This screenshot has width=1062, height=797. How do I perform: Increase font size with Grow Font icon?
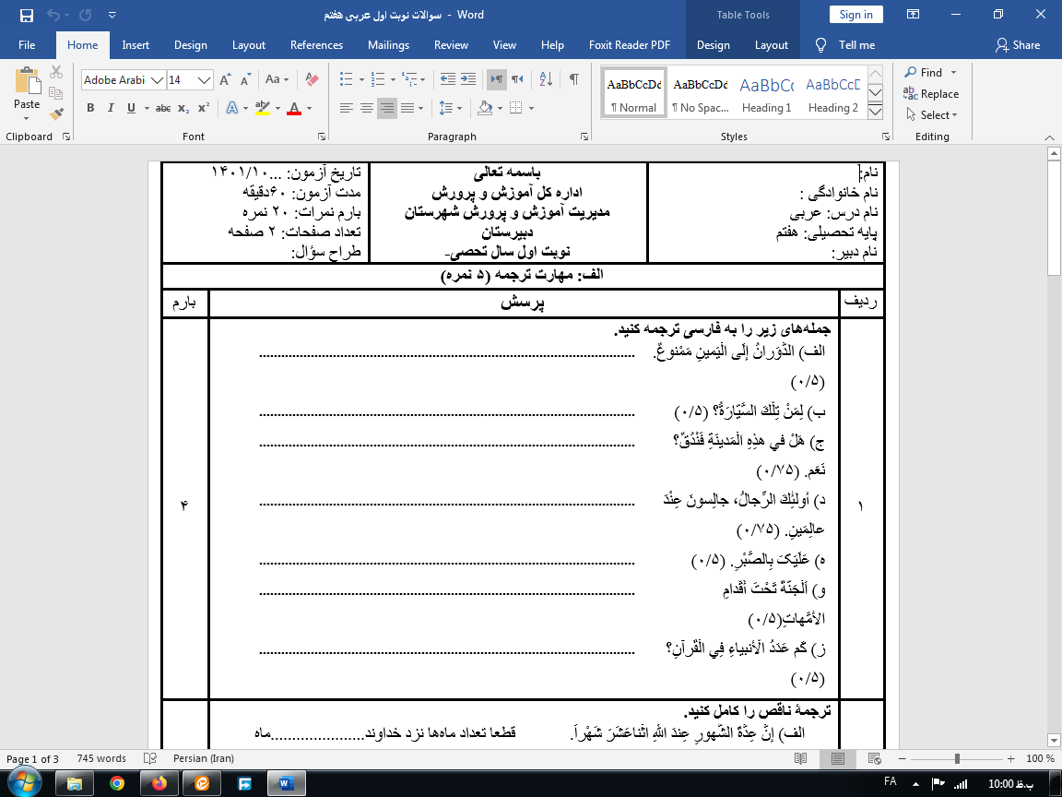point(226,80)
